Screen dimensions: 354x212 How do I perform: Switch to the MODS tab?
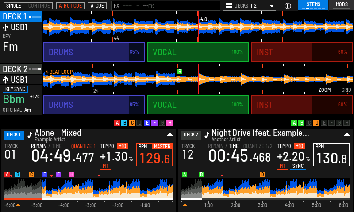[x=342, y=5]
